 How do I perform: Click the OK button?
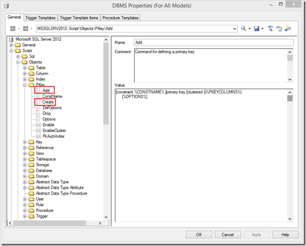pyautogui.click(x=199, y=235)
